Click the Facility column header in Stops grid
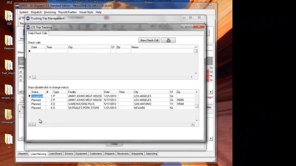 85,92
